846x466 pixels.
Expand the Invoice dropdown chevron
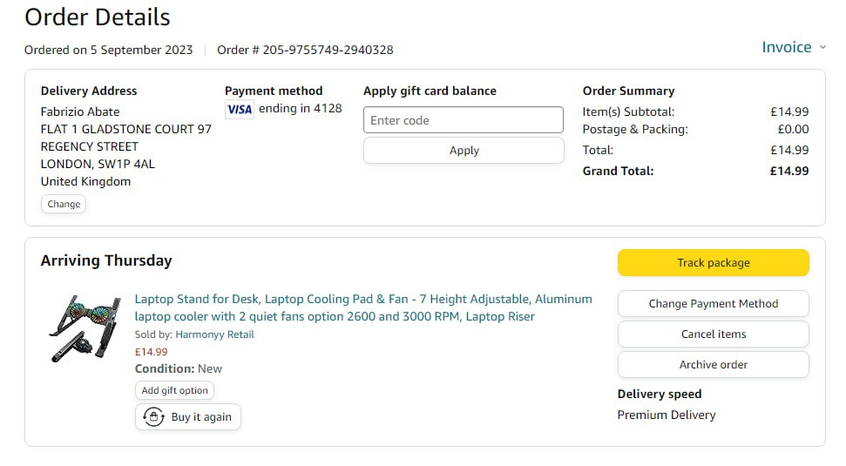822,48
